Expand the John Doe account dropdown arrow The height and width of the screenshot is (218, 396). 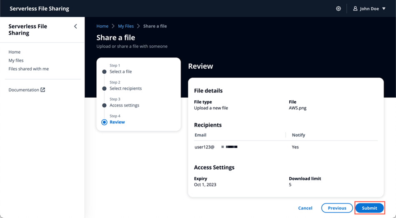pyautogui.click(x=384, y=9)
